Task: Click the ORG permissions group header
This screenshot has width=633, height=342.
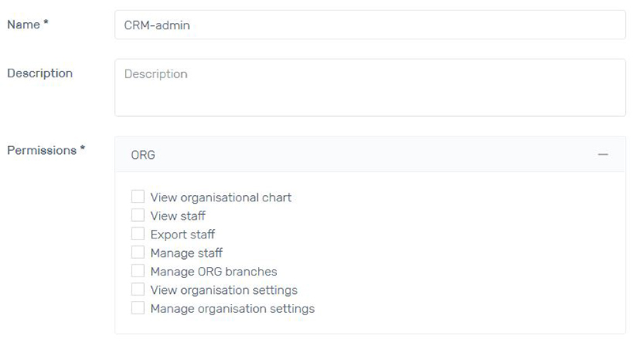Action: point(370,155)
